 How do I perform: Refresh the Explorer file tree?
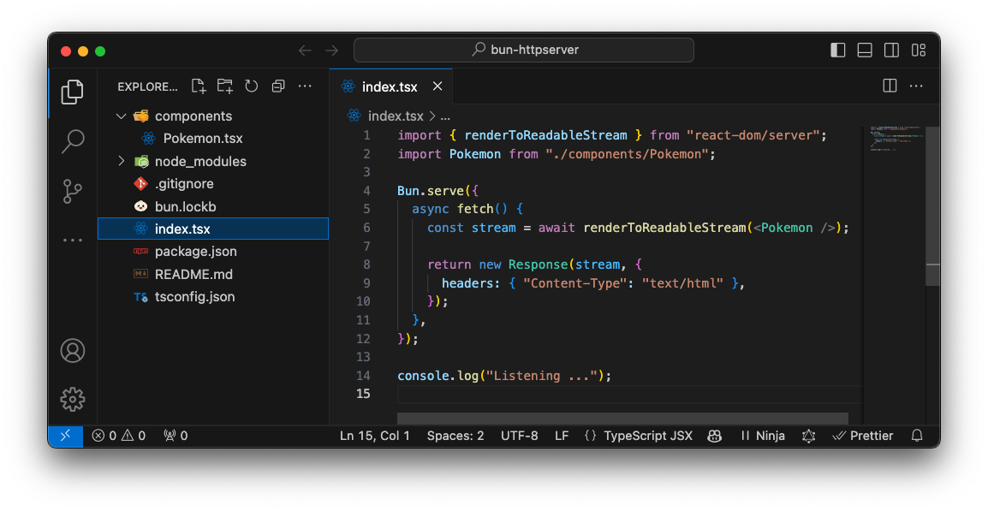(x=252, y=86)
